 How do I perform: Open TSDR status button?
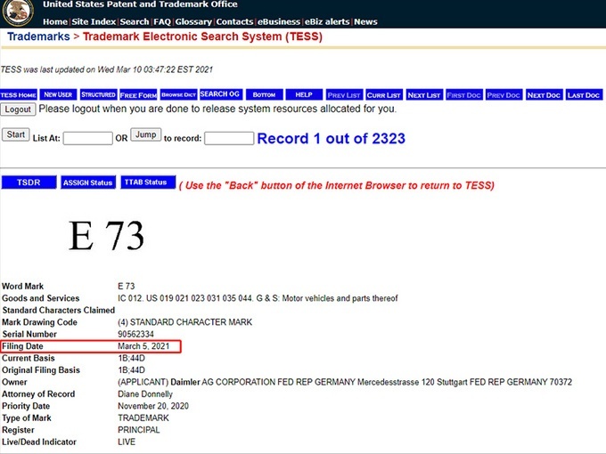point(29,182)
